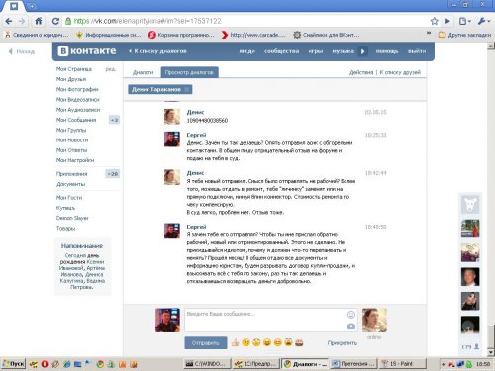Switch to the Диалоги tab

(144, 72)
